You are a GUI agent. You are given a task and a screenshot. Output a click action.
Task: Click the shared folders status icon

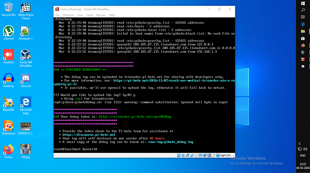click(196, 155)
